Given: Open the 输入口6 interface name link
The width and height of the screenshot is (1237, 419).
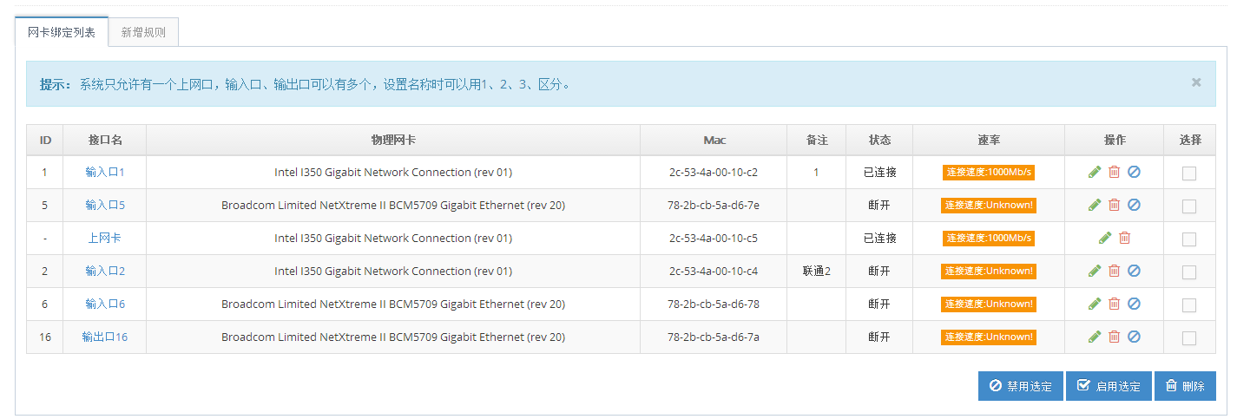Looking at the screenshot, I should [105, 304].
